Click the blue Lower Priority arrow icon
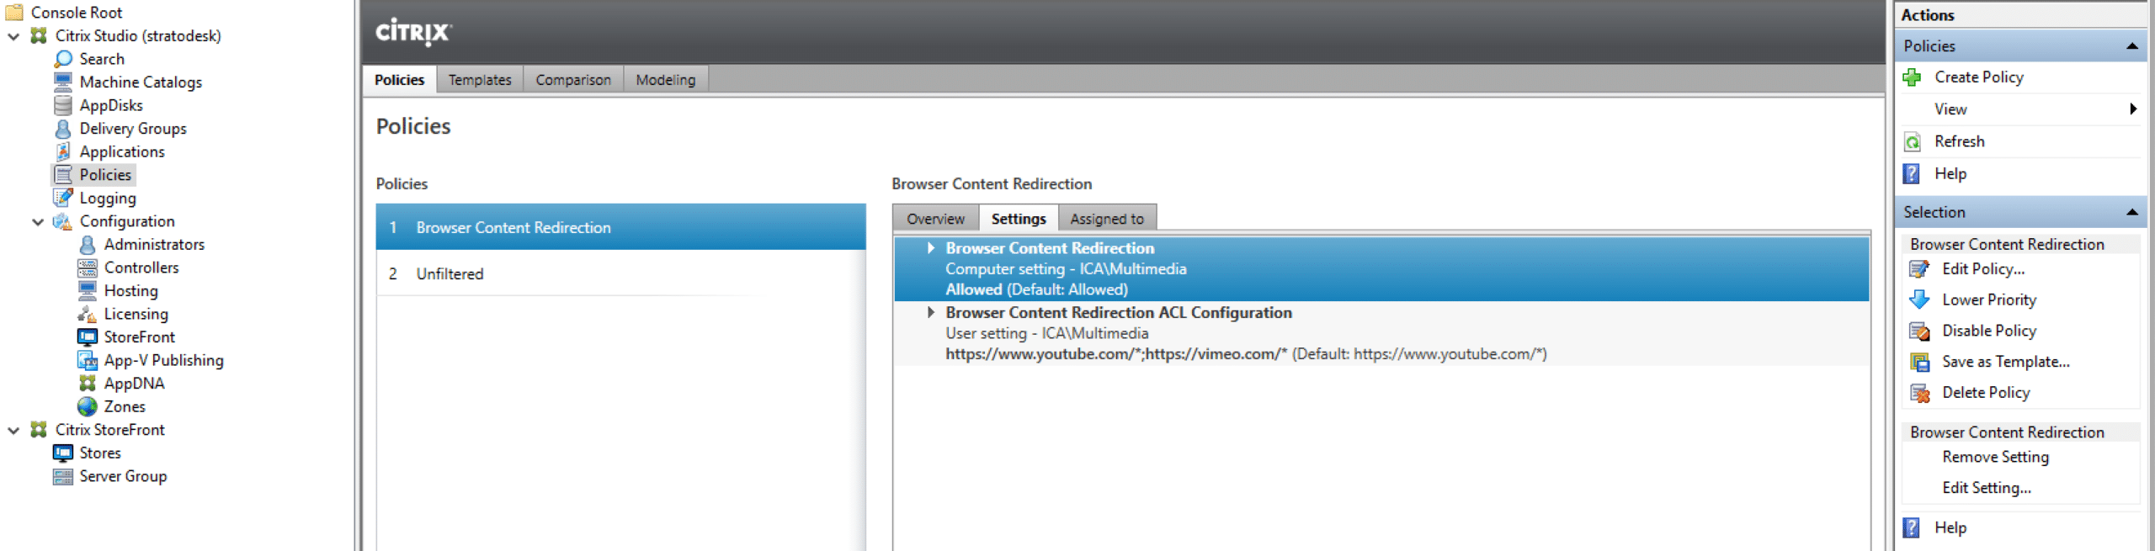The image size is (2155, 551). pos(1919,299)
